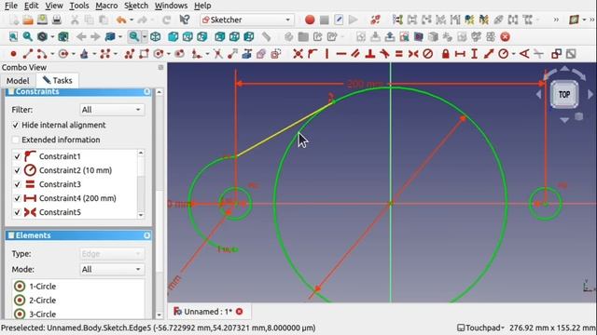Image resolution: width=597 pixels, height=335 pixels.
Task: Select the Create slot tool
Action: 179,54
